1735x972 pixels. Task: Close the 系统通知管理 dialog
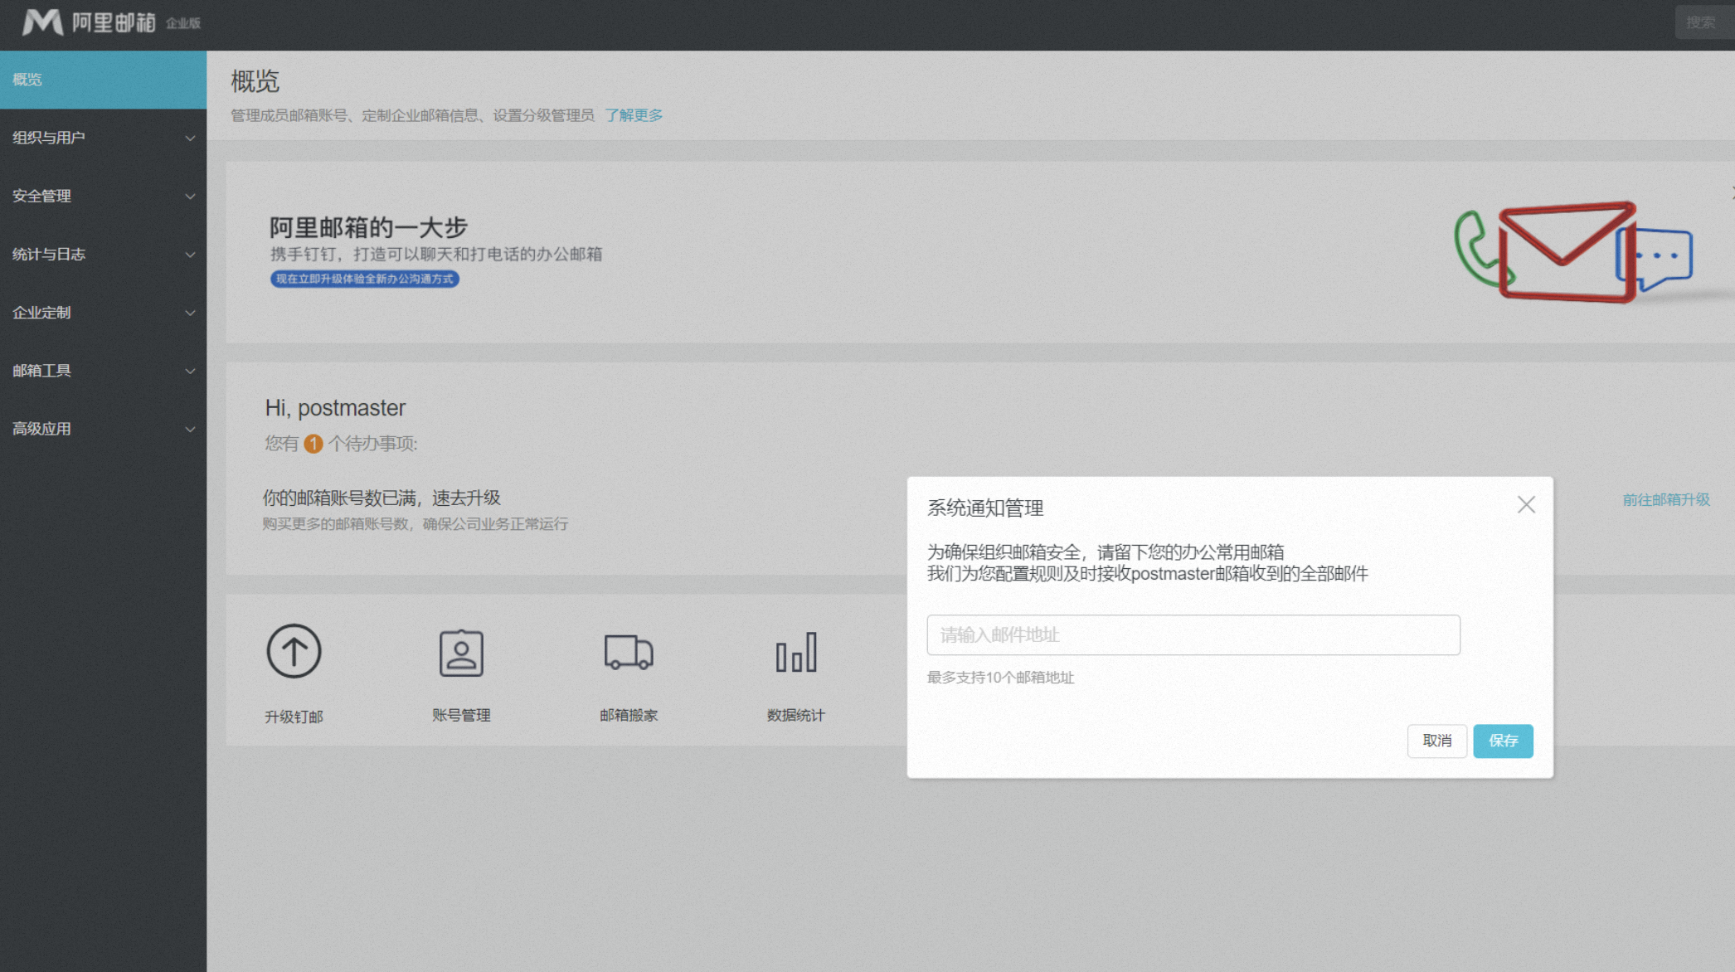point(1526,505)
